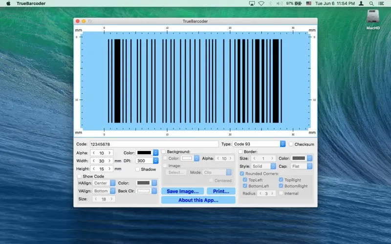This screenshot has height=244, width=391.
Task: Toggle the Show Code checkbox
Action: [x=80, y=176]
